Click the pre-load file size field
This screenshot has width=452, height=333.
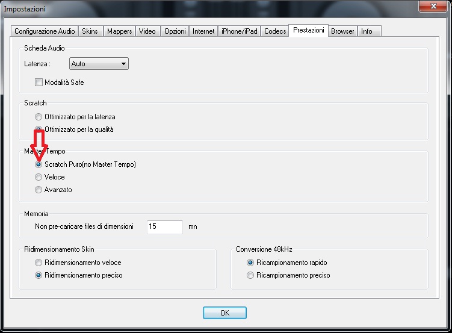pyautogui.click(x=164, y=227)
